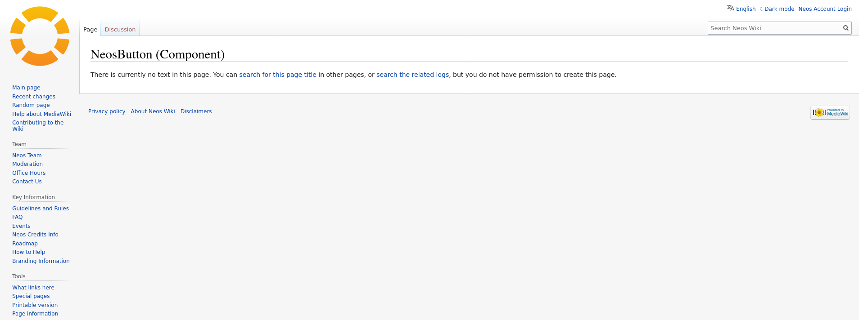Click Special pages under Tools

(31, 296)
